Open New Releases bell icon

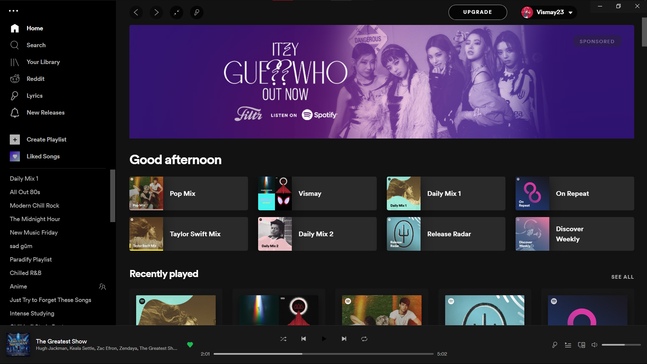(15, 113)
